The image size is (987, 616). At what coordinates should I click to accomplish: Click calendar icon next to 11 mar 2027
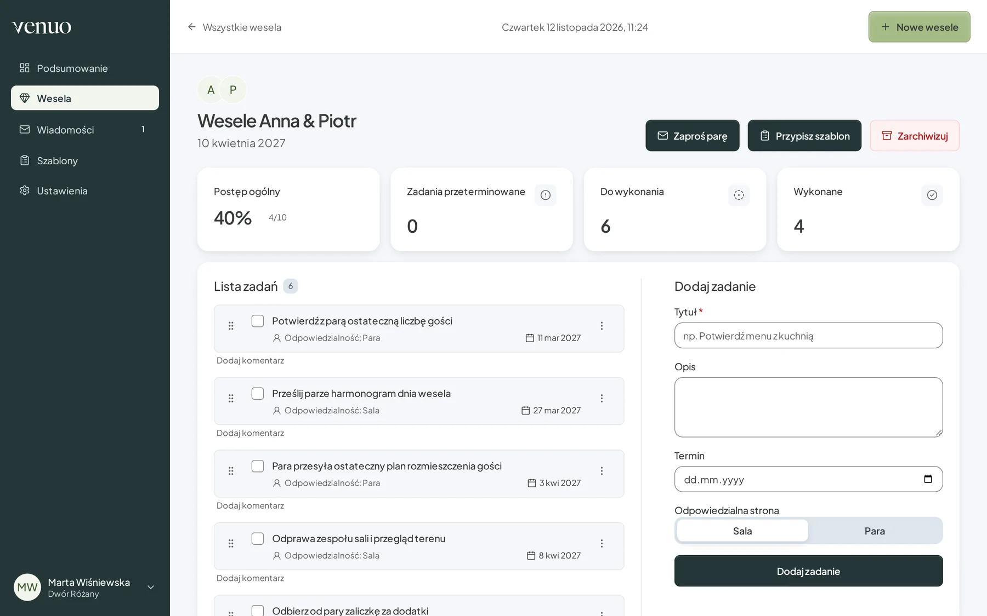pos(530,338)
